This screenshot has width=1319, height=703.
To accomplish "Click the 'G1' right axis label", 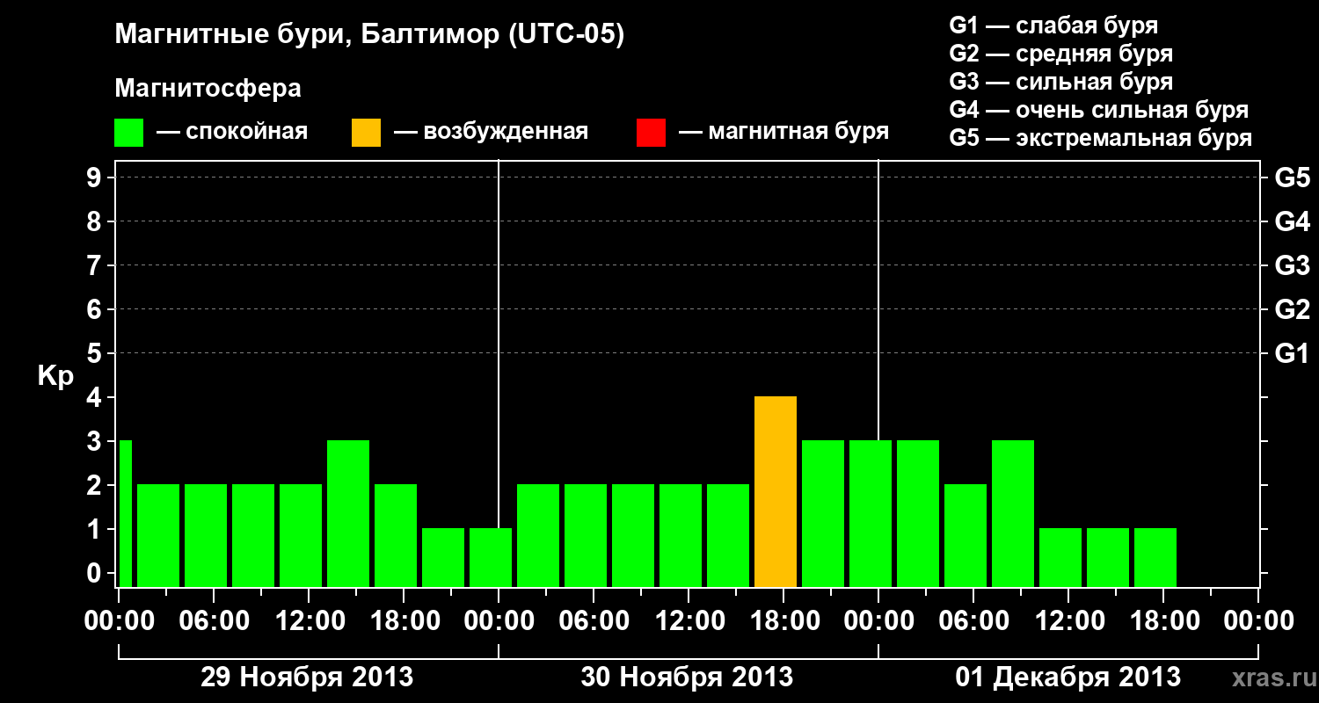I will (1292, 353).
